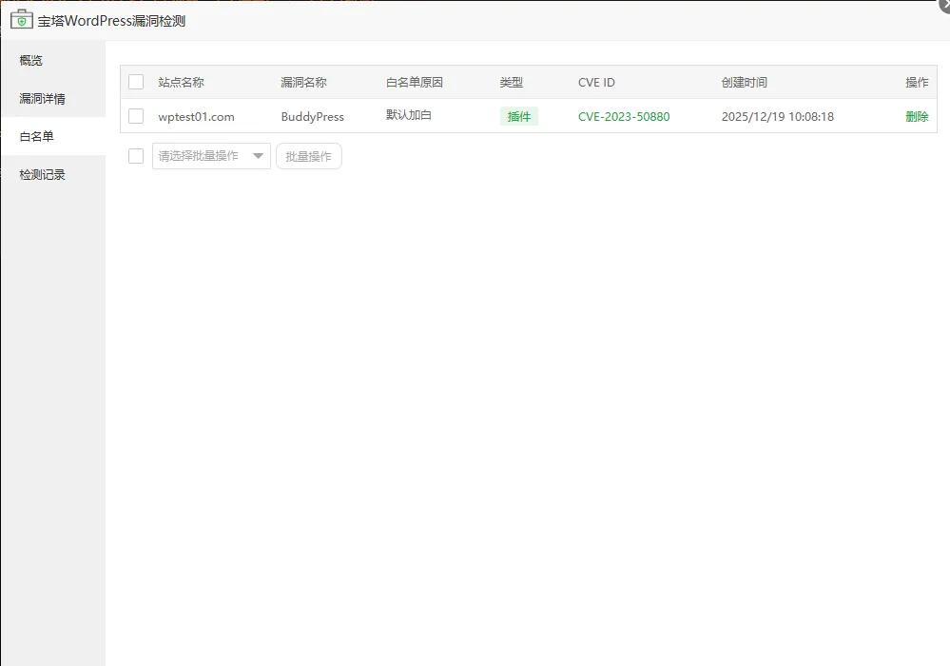Viewport: 950px width, 666px height.
Task: Open CVE-2023-50880 vulnerability link
Action: 624,116
